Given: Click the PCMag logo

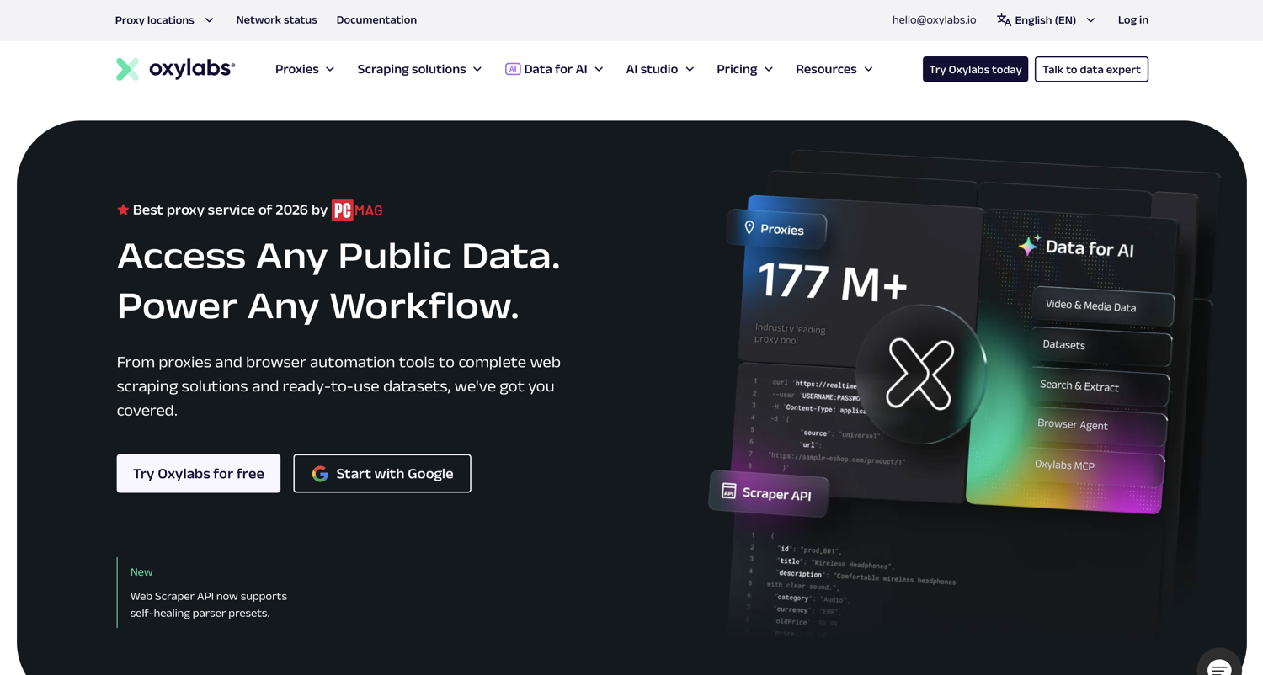Looking at the screenshot, I should 357,210.
